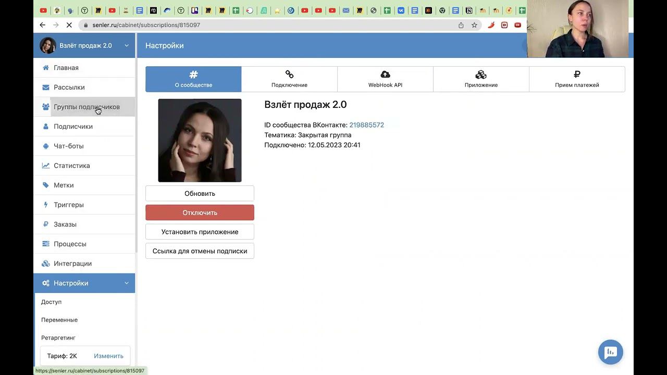
Task: Open the Подключение tab
Action: pos(289,79)
